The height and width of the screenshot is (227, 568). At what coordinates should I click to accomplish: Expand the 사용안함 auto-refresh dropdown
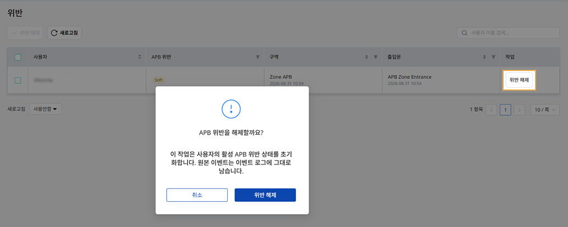click(x=45, y=109)
